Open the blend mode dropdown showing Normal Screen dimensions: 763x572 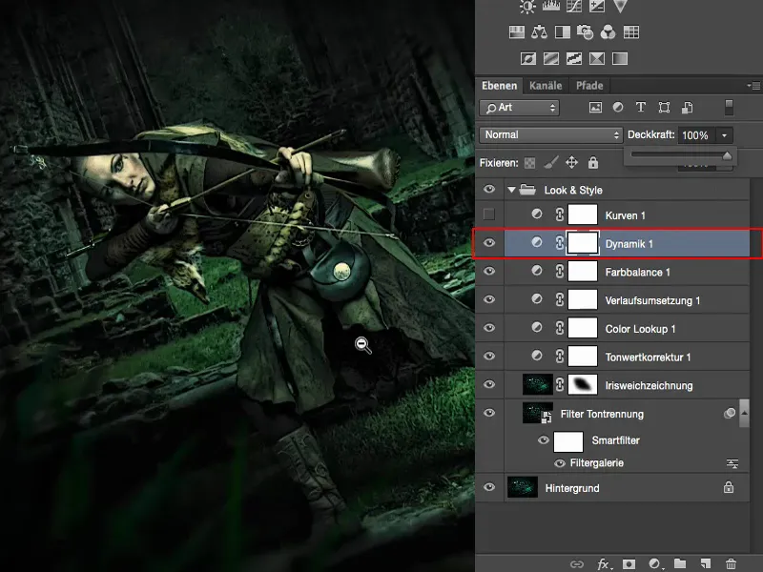(x=548, y=135)
